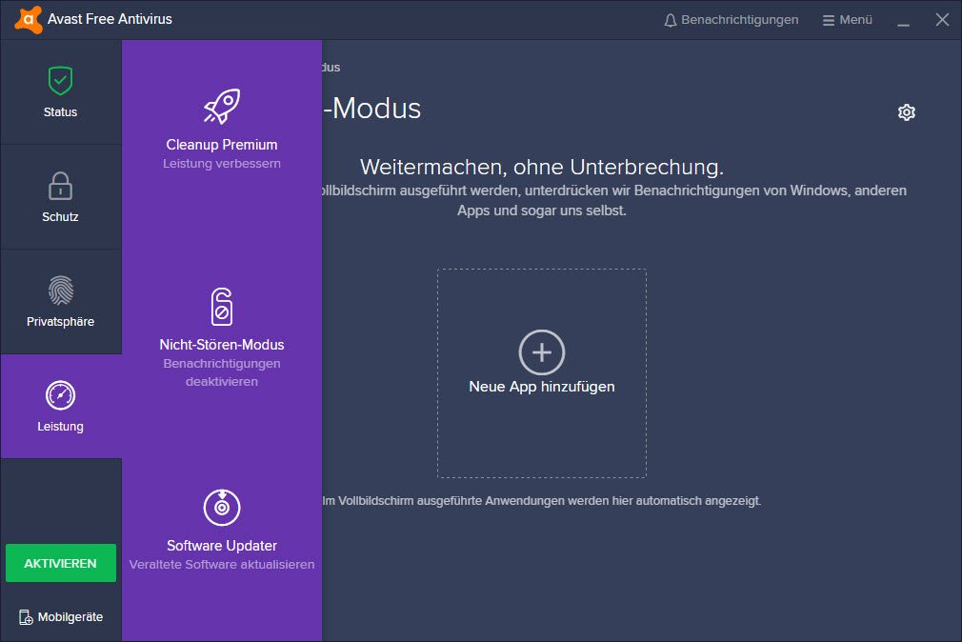Click the plus circle to add app
Viewport: 962px width, 642px height.
click(x=542, y=352)
